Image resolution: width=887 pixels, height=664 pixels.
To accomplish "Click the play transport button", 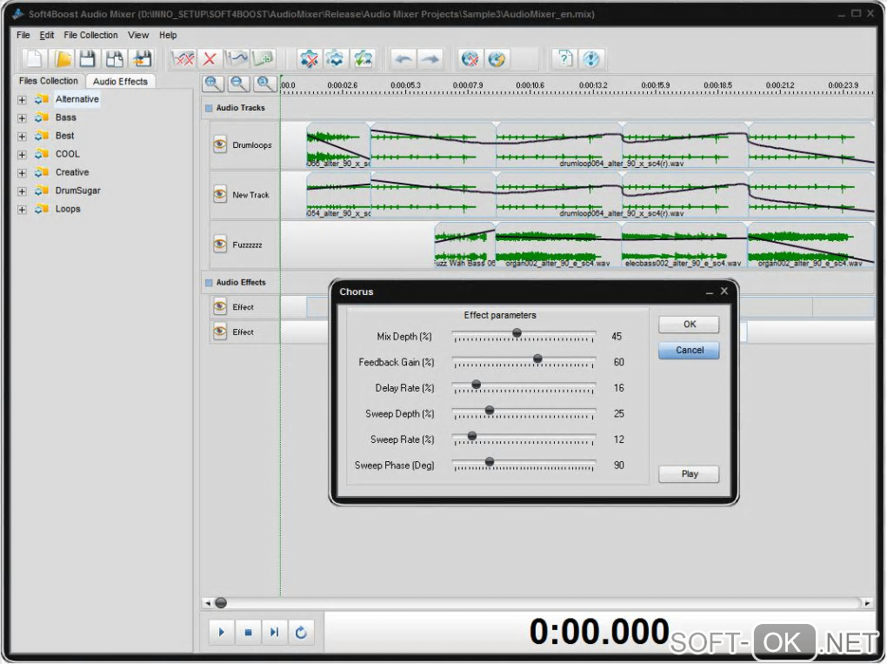I will click(222, 633).
